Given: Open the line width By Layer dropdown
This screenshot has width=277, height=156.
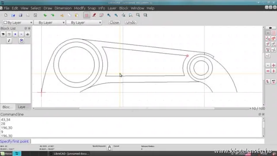Looking at the screenshot, I should point(50,22).
